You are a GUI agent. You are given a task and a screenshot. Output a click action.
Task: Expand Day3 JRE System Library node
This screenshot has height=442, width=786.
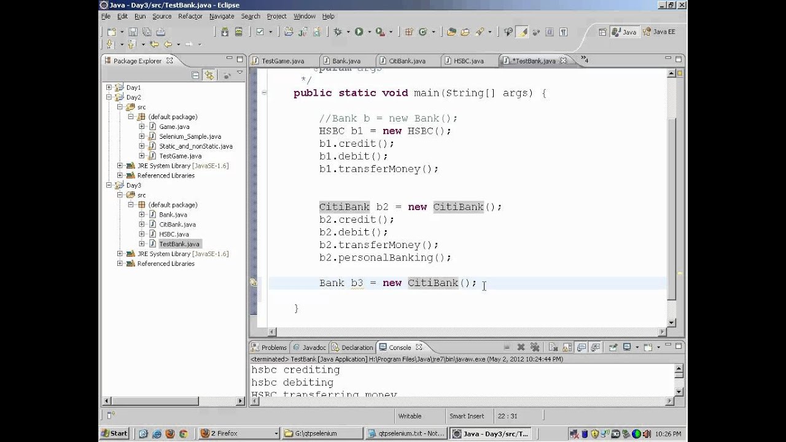click(120, 254)
